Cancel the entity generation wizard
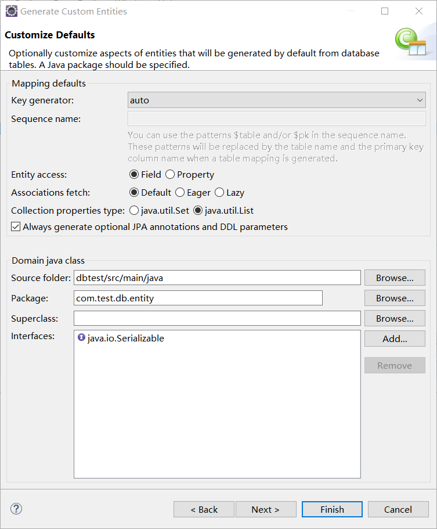This screenshot has width=437, height=529. (x=398, y=510)
